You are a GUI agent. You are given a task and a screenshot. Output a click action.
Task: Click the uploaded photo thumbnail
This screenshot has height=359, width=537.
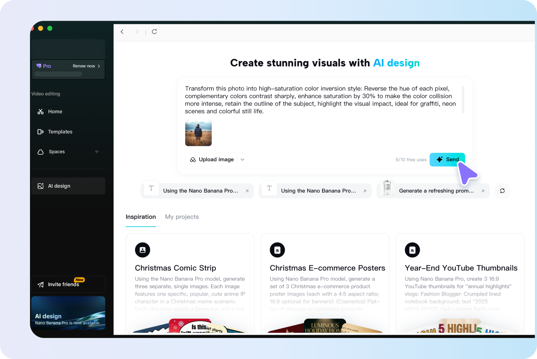pyautogui.click(x=199, y=133)
